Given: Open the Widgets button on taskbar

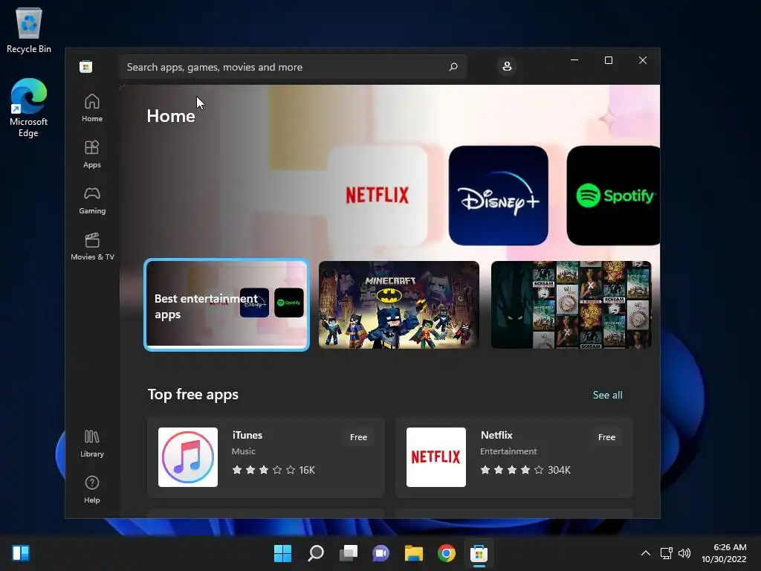Looking at the screenshot, I should point(21,553).
